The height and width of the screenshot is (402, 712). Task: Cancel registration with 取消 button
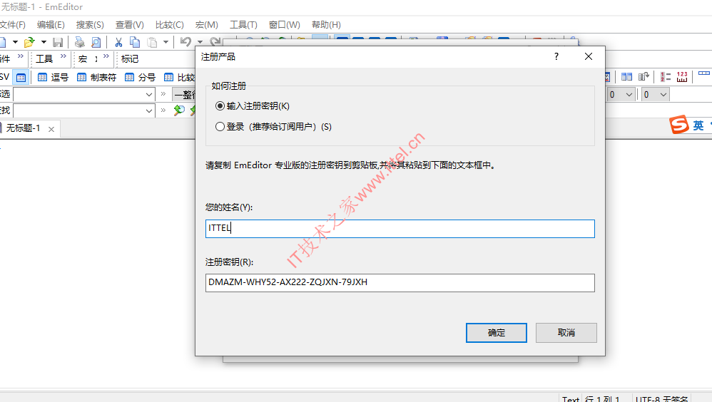pos(566,333)
